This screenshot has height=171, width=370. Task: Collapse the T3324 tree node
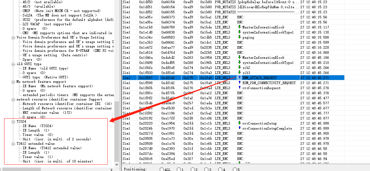[13, 121]
